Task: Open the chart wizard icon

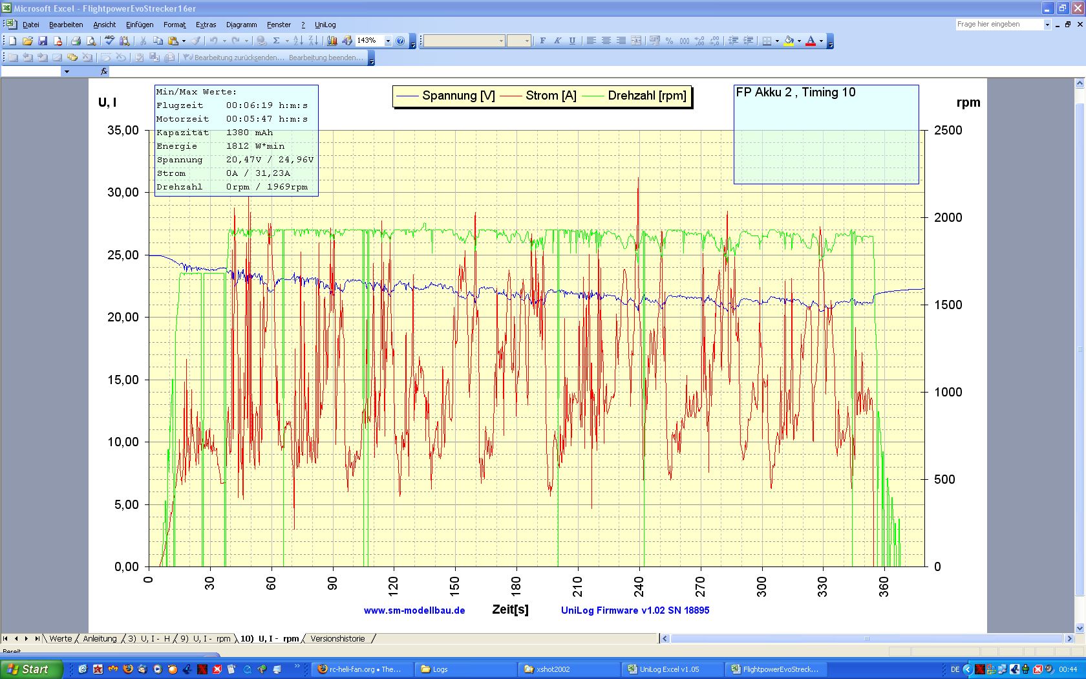Action: [332, 41]
